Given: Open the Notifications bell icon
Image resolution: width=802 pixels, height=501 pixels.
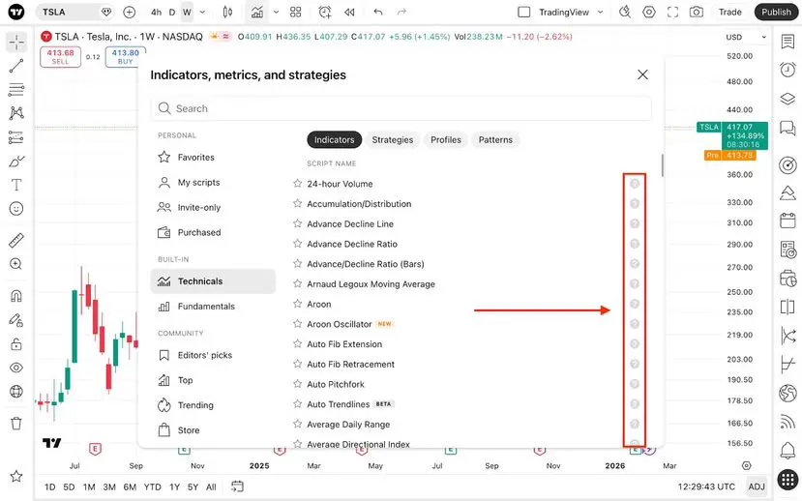Looking at the screenshot, I should (x=787, y=451).
